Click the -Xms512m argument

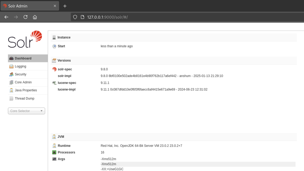coord(108,159)
